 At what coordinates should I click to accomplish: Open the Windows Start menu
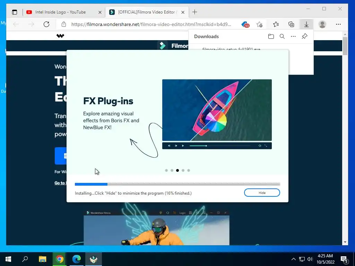(x=8, y=259)
